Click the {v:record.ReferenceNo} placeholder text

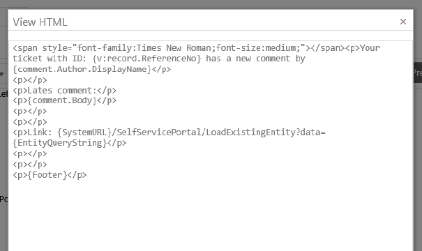click(x=146, y=59)
